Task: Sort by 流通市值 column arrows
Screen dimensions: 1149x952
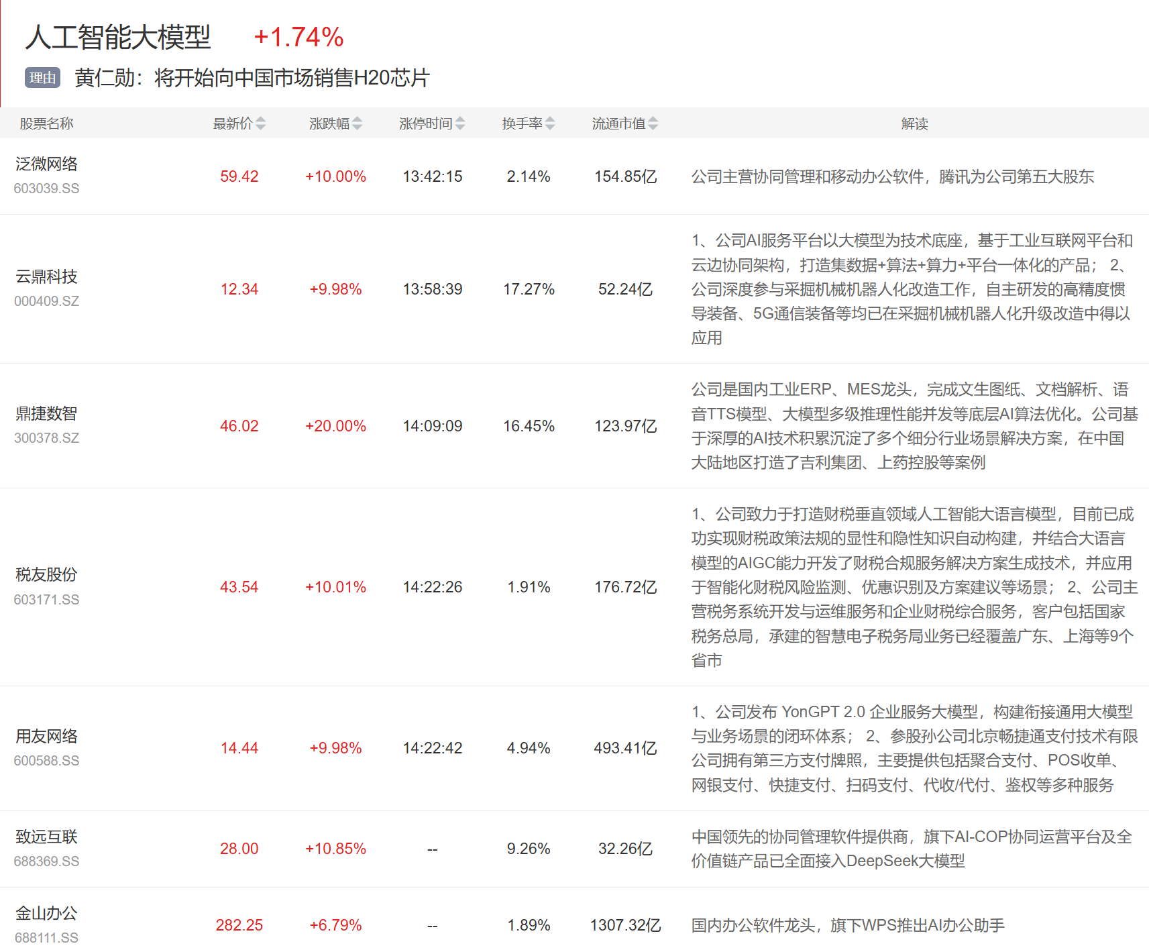Action: [653, 123]
